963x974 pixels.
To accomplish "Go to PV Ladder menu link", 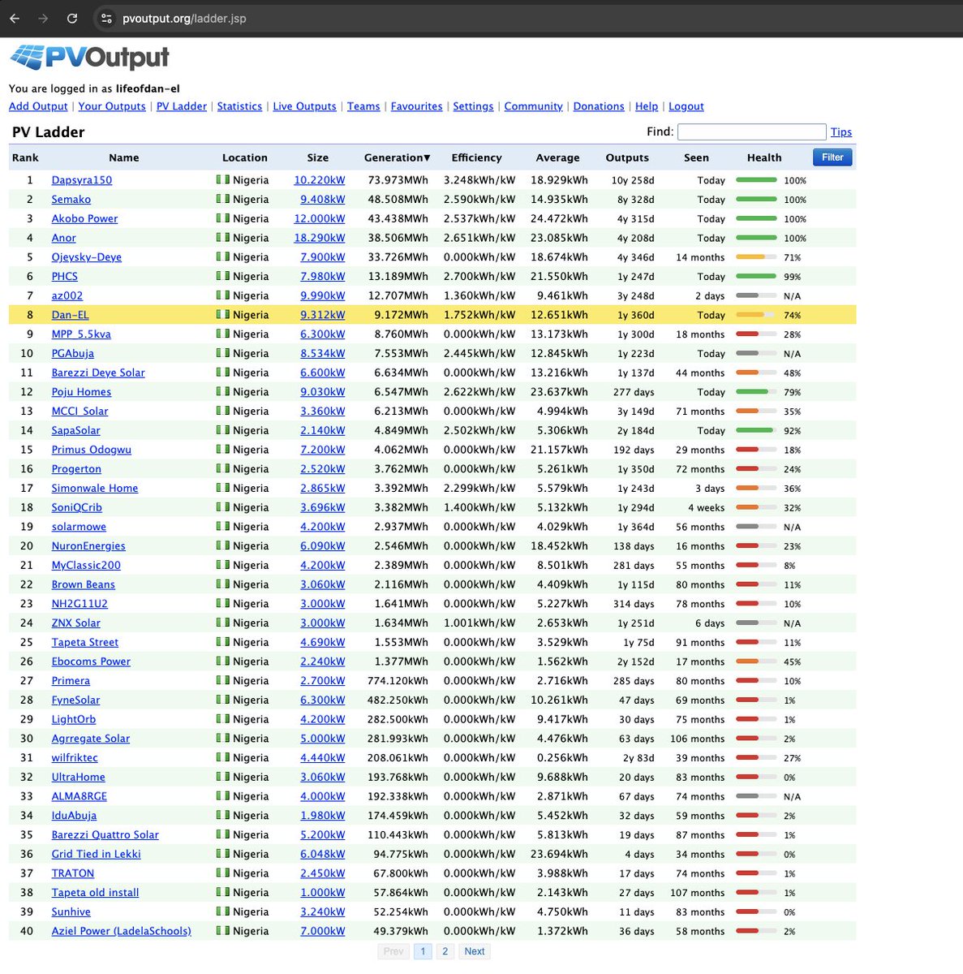I will 182,106.
